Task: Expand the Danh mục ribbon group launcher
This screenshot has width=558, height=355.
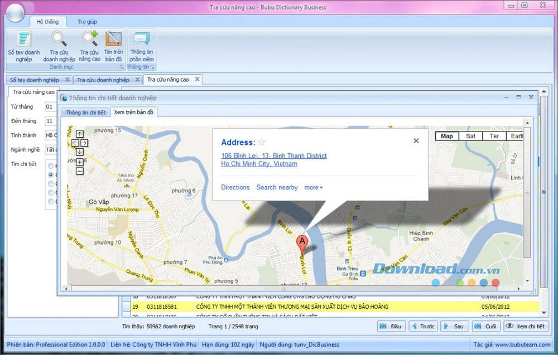Action: click(122, 67)
